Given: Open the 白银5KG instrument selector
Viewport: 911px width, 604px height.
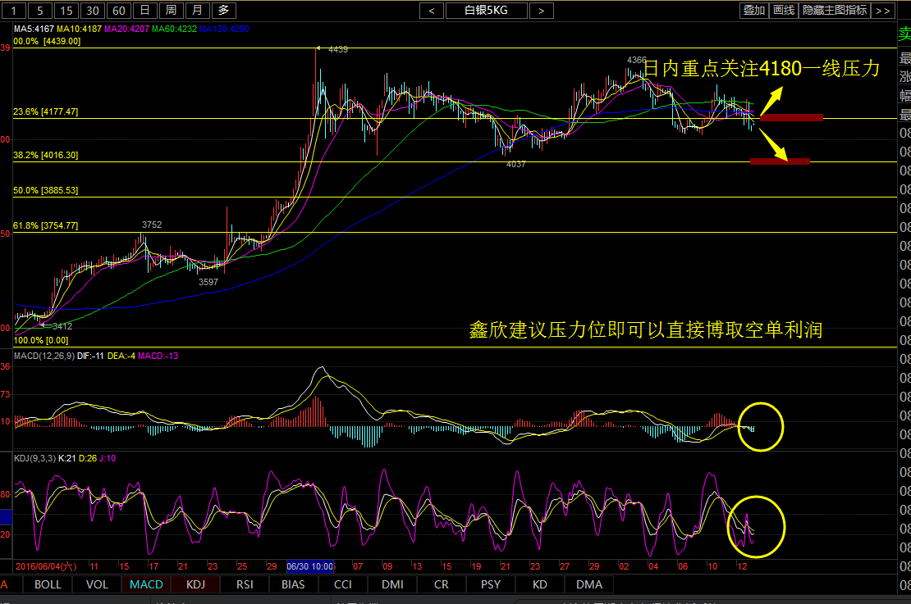Looking at the screenshot, I should pos(487,11).
